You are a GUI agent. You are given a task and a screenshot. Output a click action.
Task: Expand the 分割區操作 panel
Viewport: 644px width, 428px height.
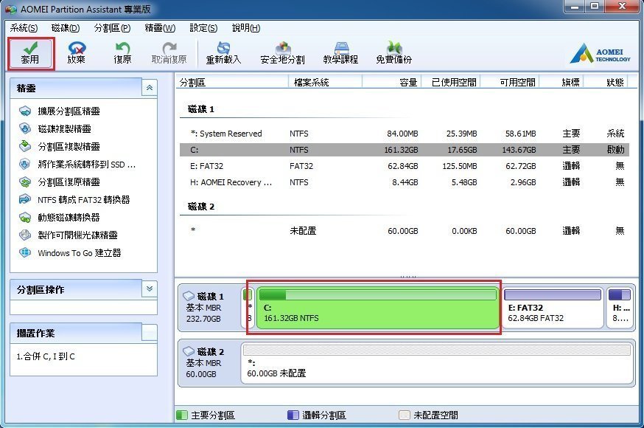(150, 289)
